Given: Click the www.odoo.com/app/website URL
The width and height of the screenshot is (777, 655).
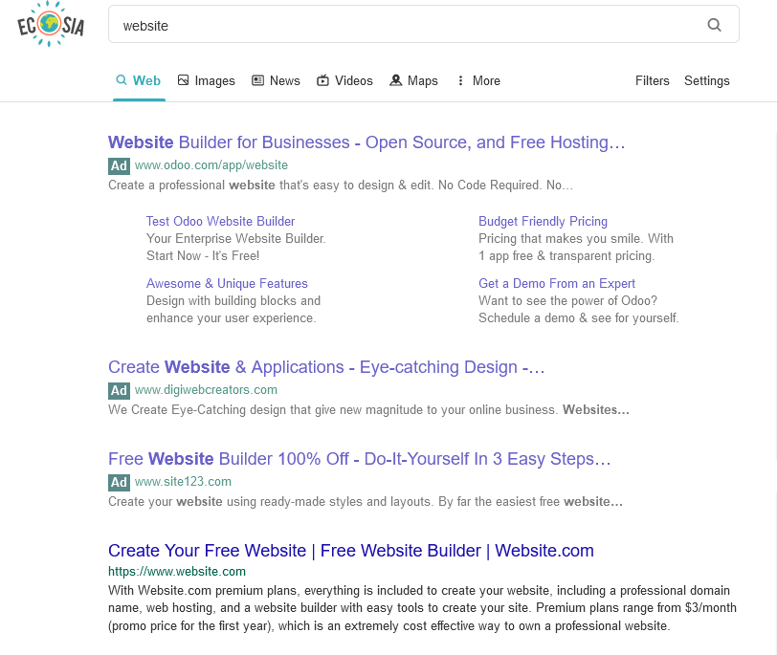Looking at the screenshot, I should tap(211, 165).
